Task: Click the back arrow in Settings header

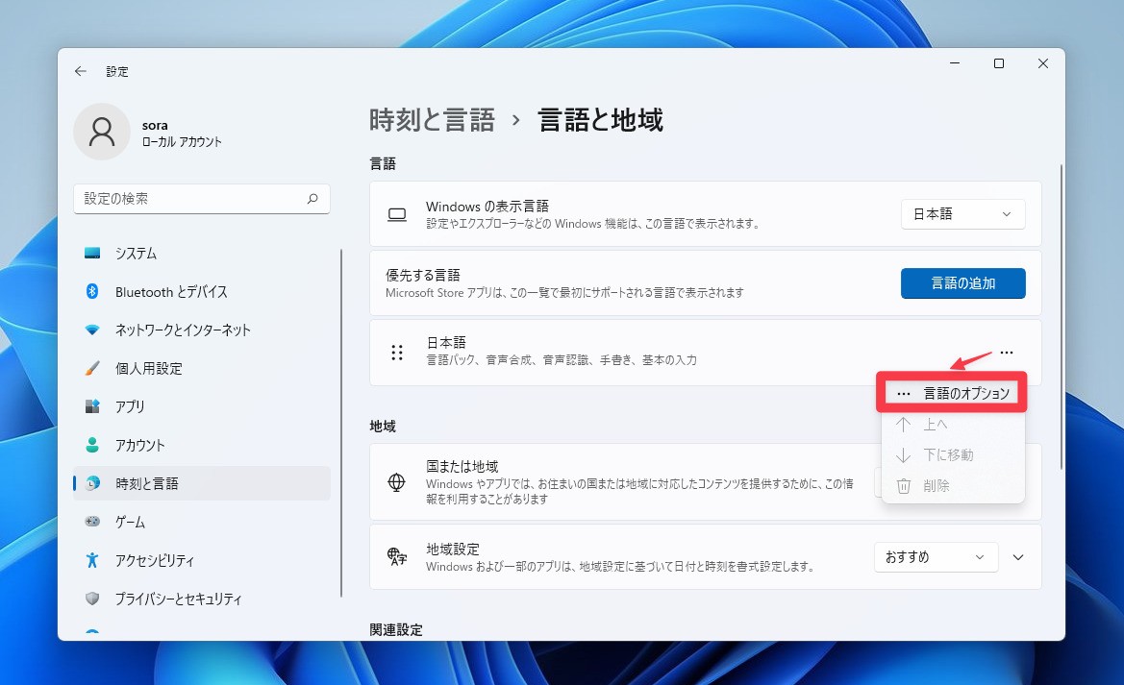Action: coord(81,71)
